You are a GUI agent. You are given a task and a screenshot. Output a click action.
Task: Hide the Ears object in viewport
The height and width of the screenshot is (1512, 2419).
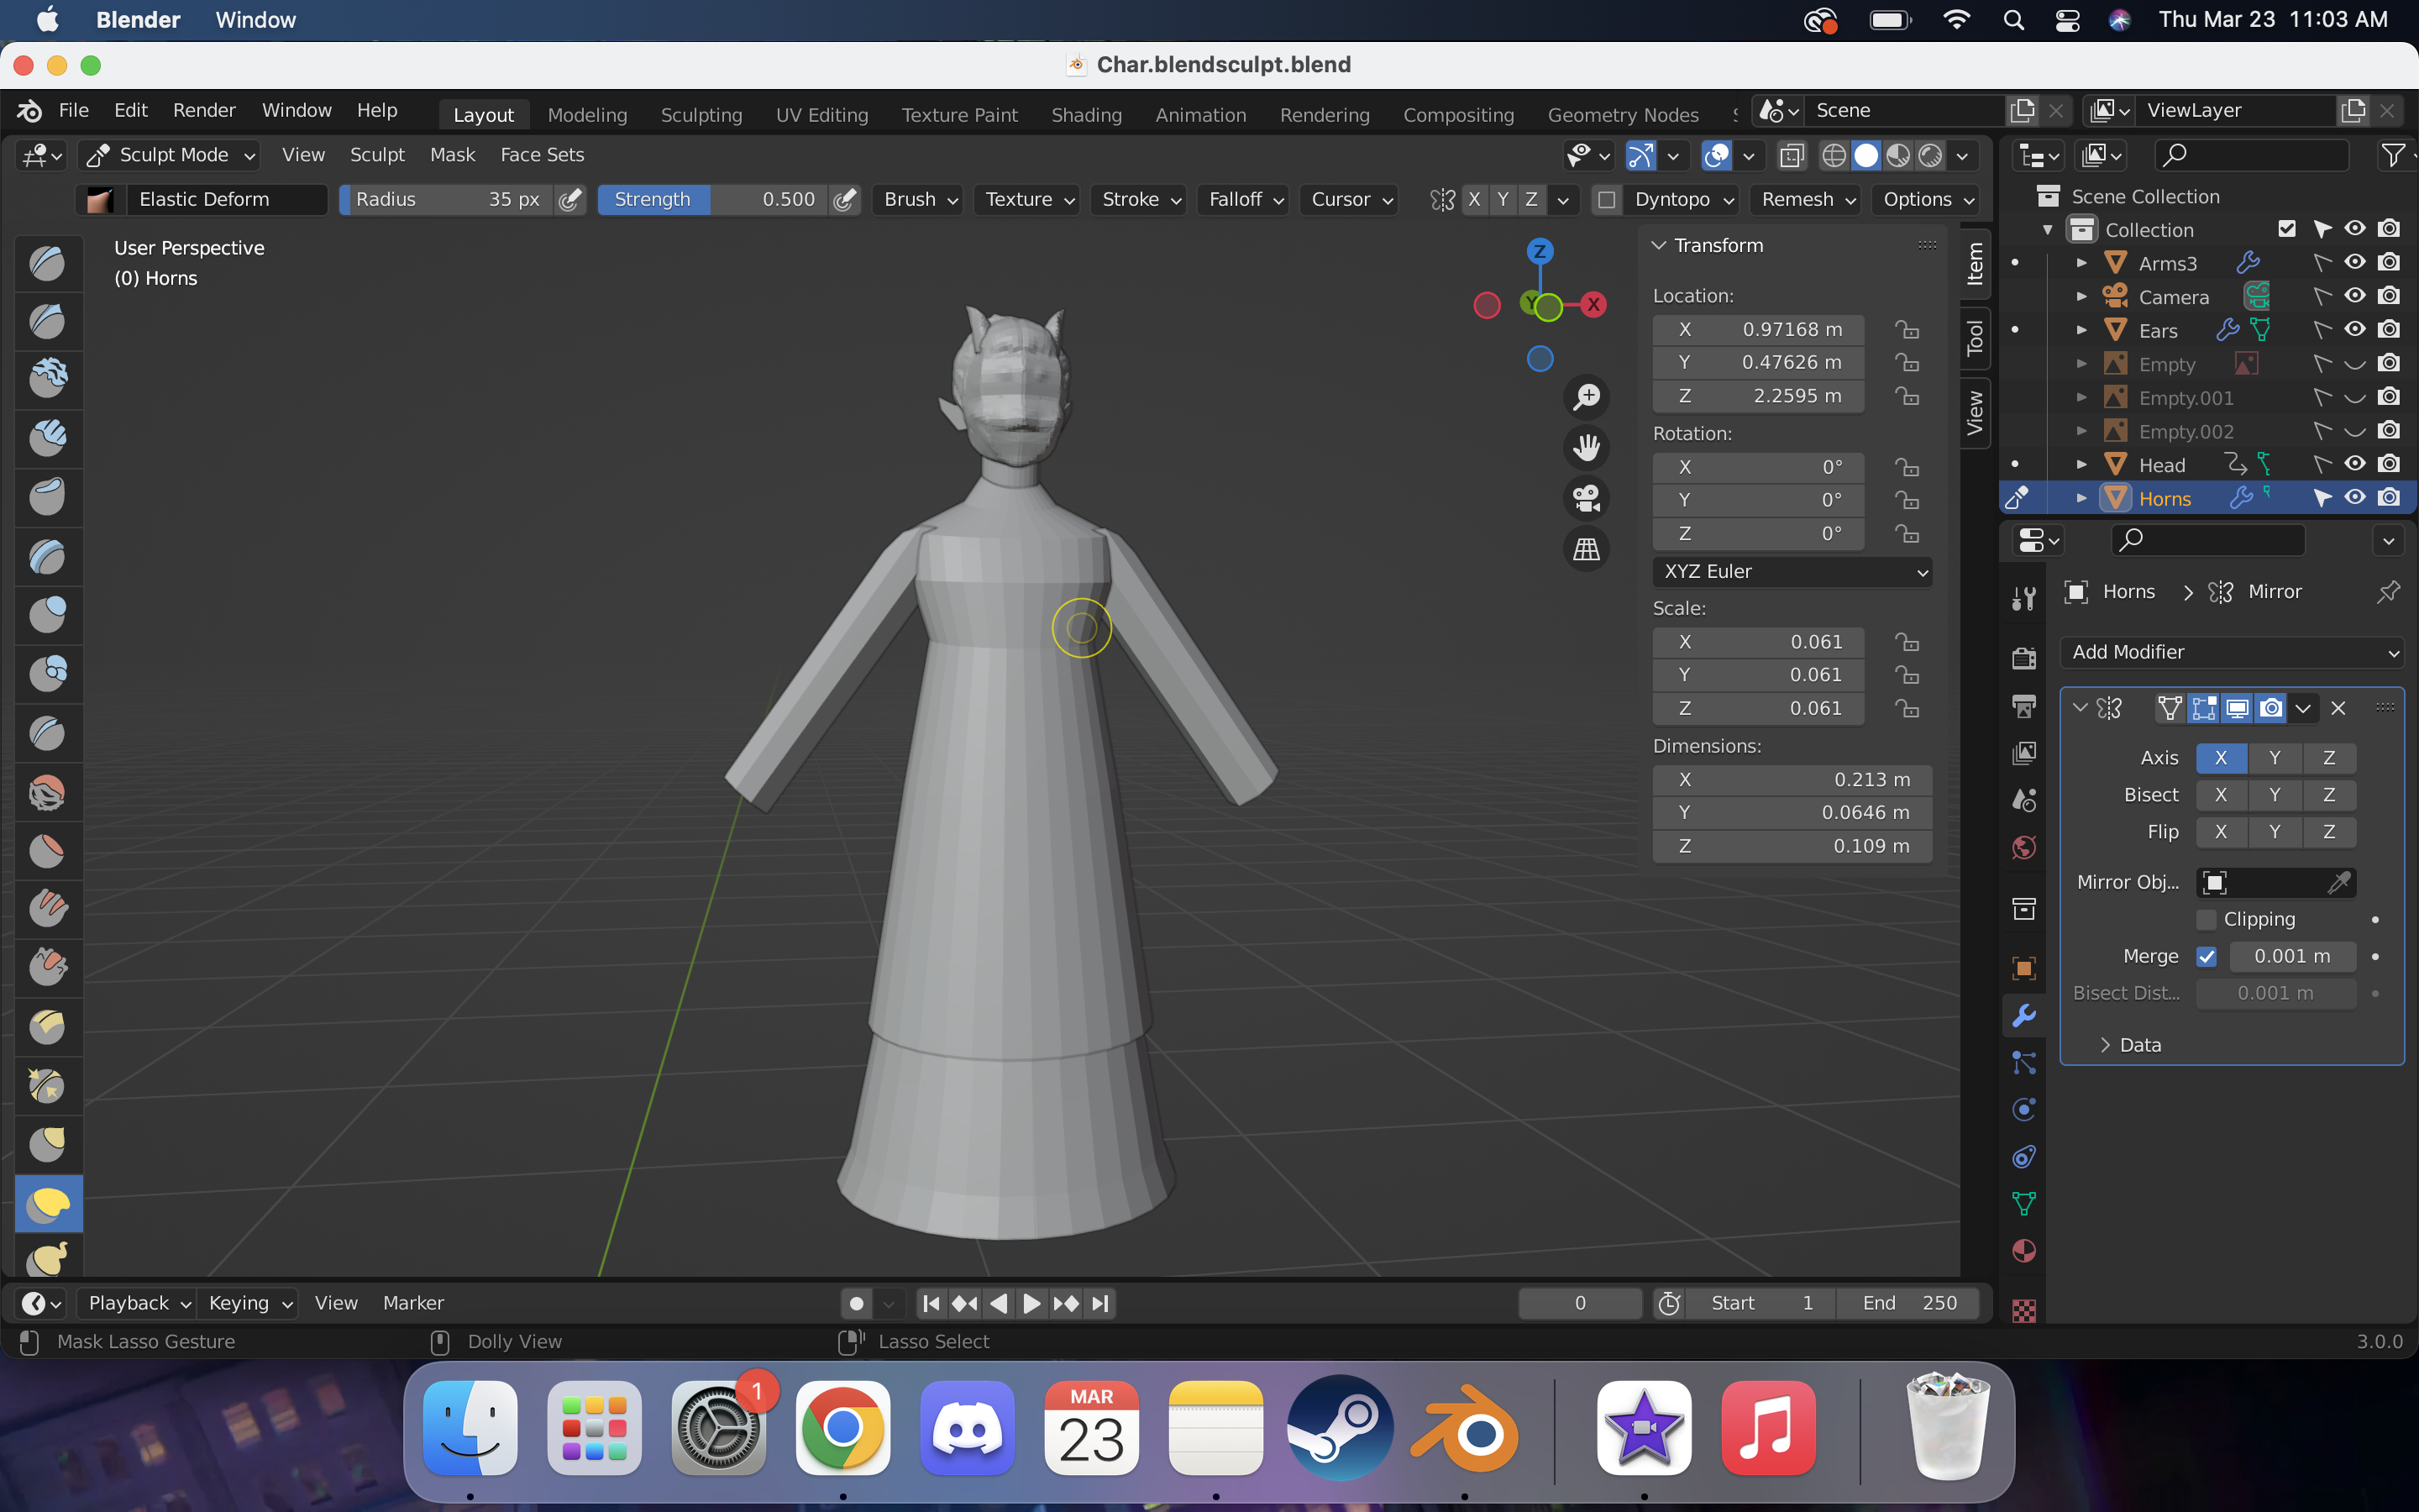[x=2355, y=329]
